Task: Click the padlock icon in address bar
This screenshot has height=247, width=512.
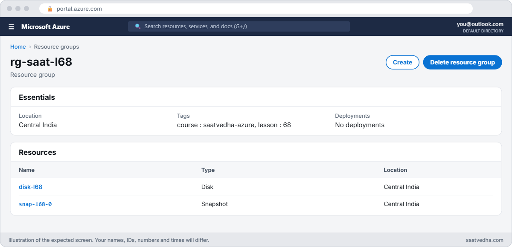Action: (50, 9)
